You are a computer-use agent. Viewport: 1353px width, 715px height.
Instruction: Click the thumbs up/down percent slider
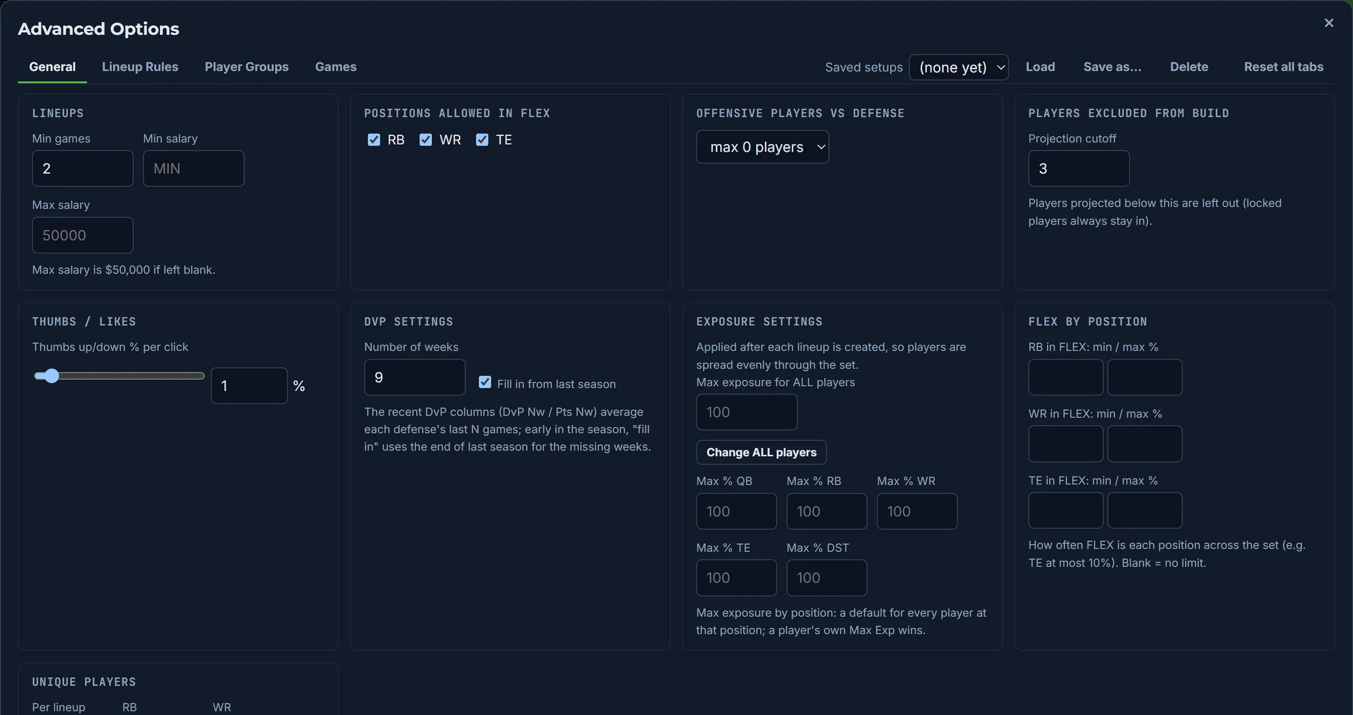(x=118, y=376)
